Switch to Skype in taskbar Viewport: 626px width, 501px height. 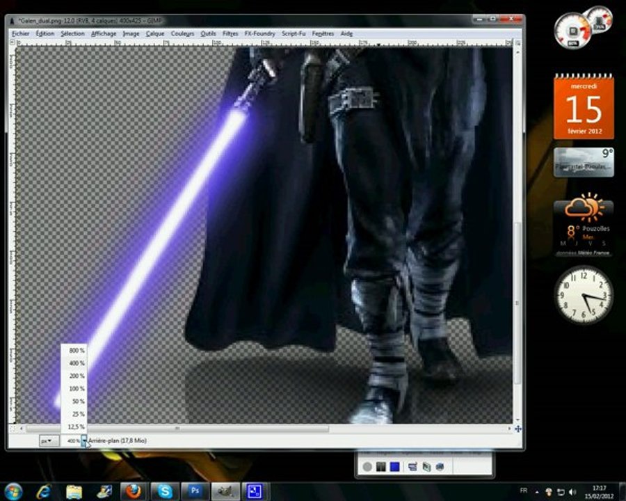pyautogui.click(x=164, y=491)
